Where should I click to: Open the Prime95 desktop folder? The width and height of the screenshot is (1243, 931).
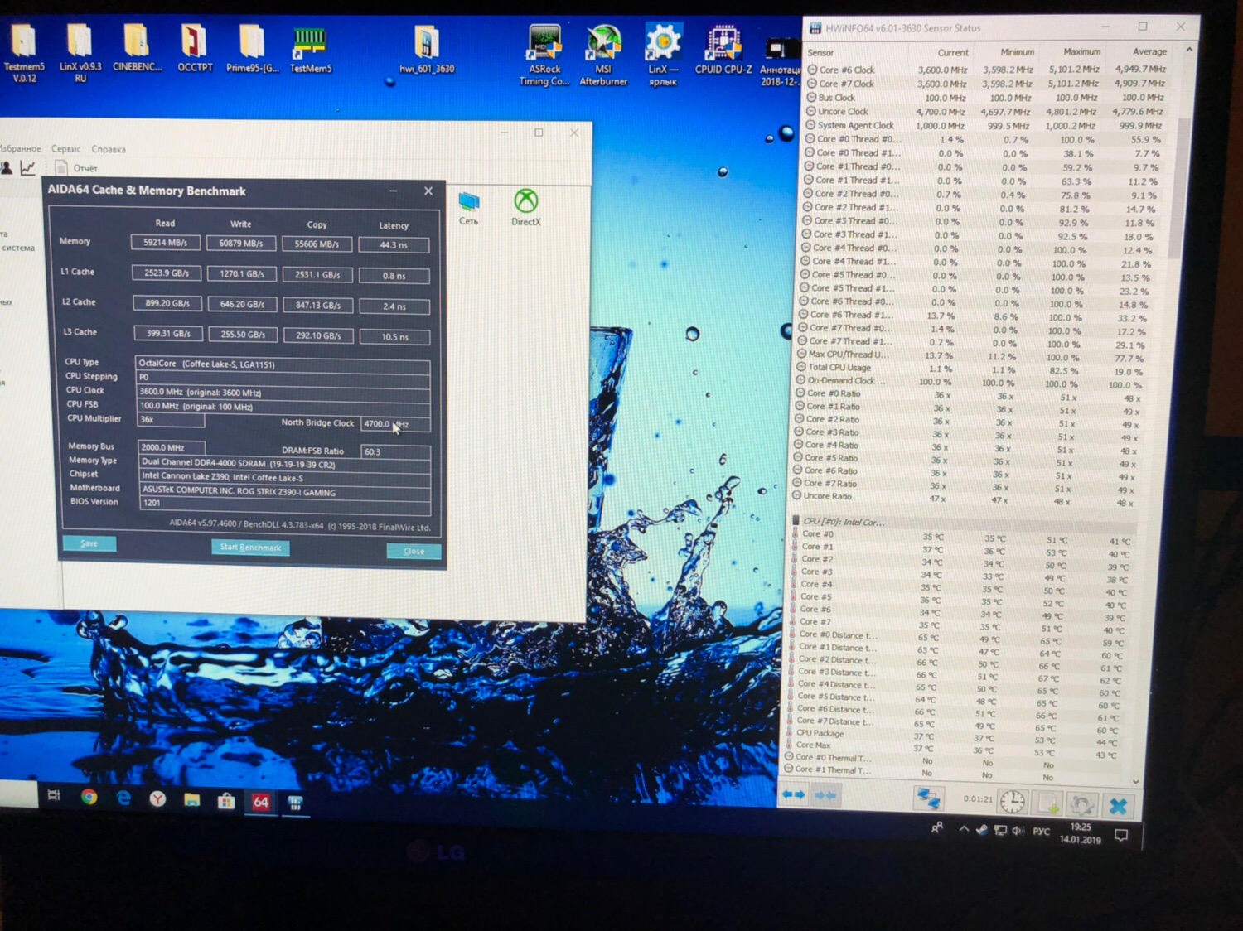tap(252, 50)
